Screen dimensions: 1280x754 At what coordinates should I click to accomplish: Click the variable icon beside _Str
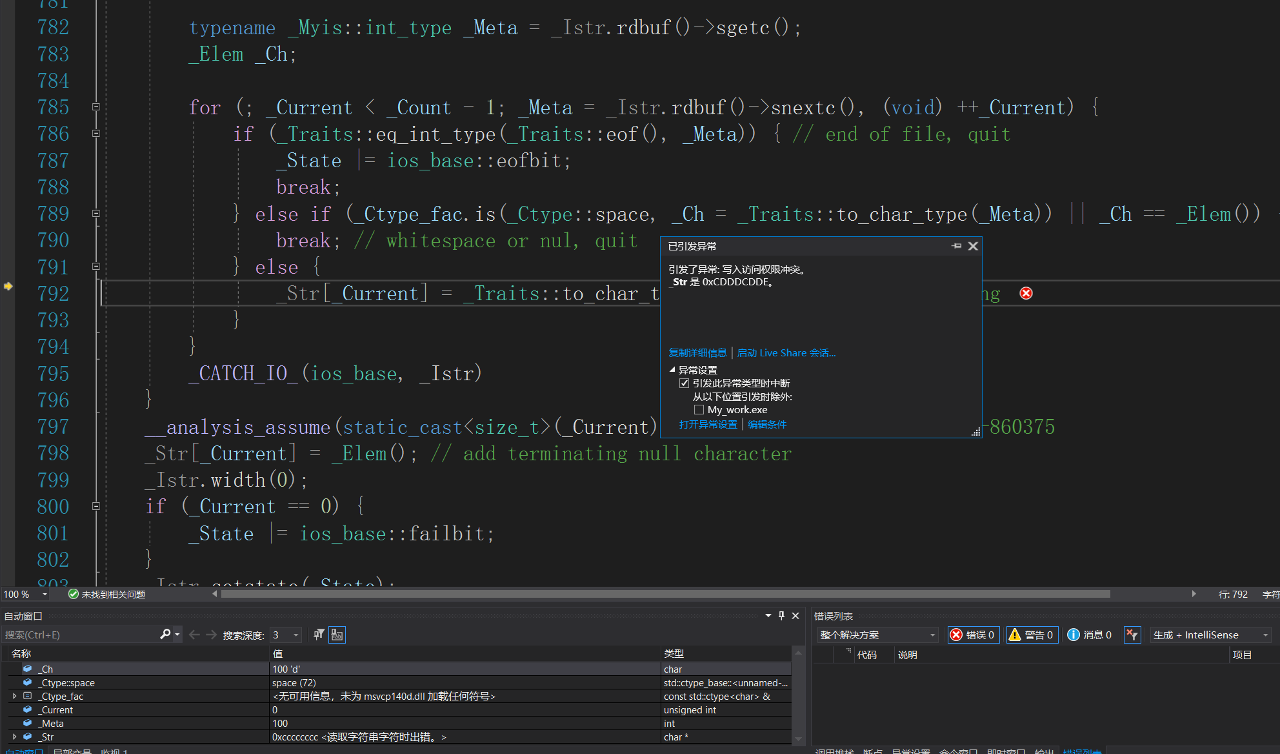tap(28, 737)
